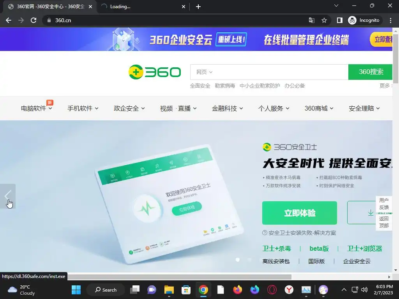The height and width of the screenshot is (299, 399).
Task: Open the volume control tray icon
Action: point(364,290)
